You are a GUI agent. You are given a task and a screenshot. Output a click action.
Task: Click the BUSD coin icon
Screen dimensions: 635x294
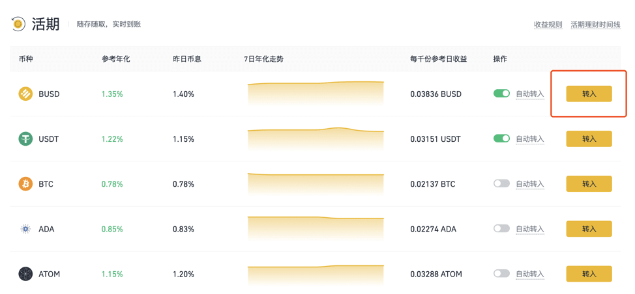coord(25,94)
